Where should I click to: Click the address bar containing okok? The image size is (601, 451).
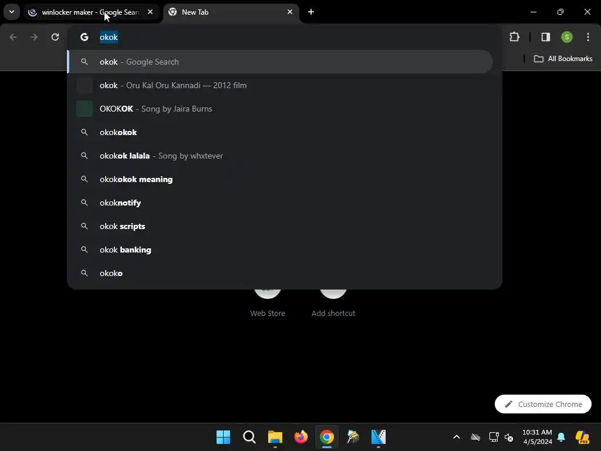(x=285, y=37)
